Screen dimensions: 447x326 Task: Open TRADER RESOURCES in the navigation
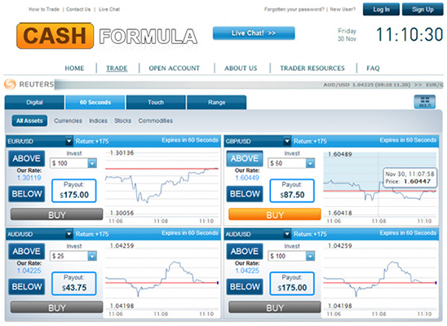tap(312, 68)
